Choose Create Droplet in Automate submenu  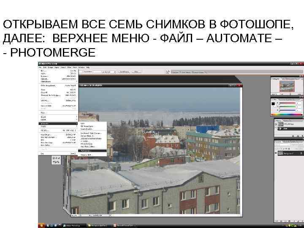[x=92, y=129]
